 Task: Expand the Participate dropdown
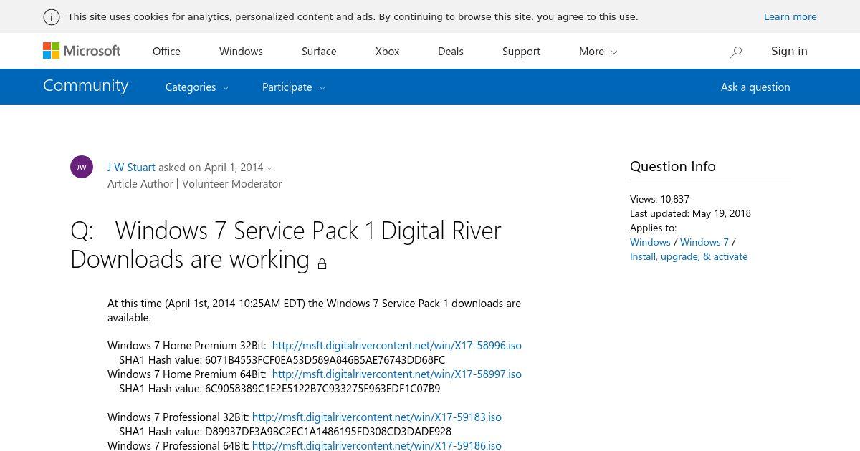294,87
